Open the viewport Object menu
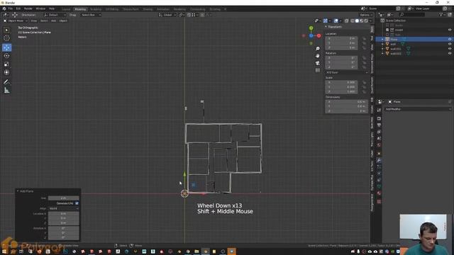 coord(63,21)
